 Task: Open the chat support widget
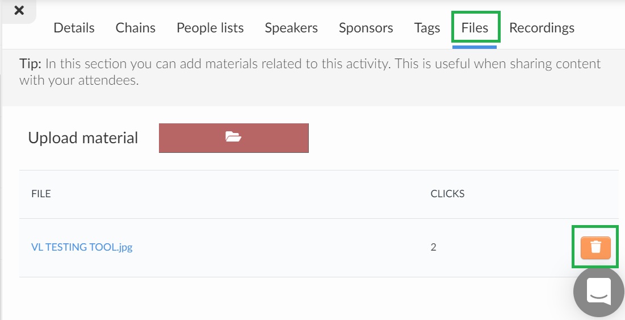pyautogui.click(x=599, y=292)
